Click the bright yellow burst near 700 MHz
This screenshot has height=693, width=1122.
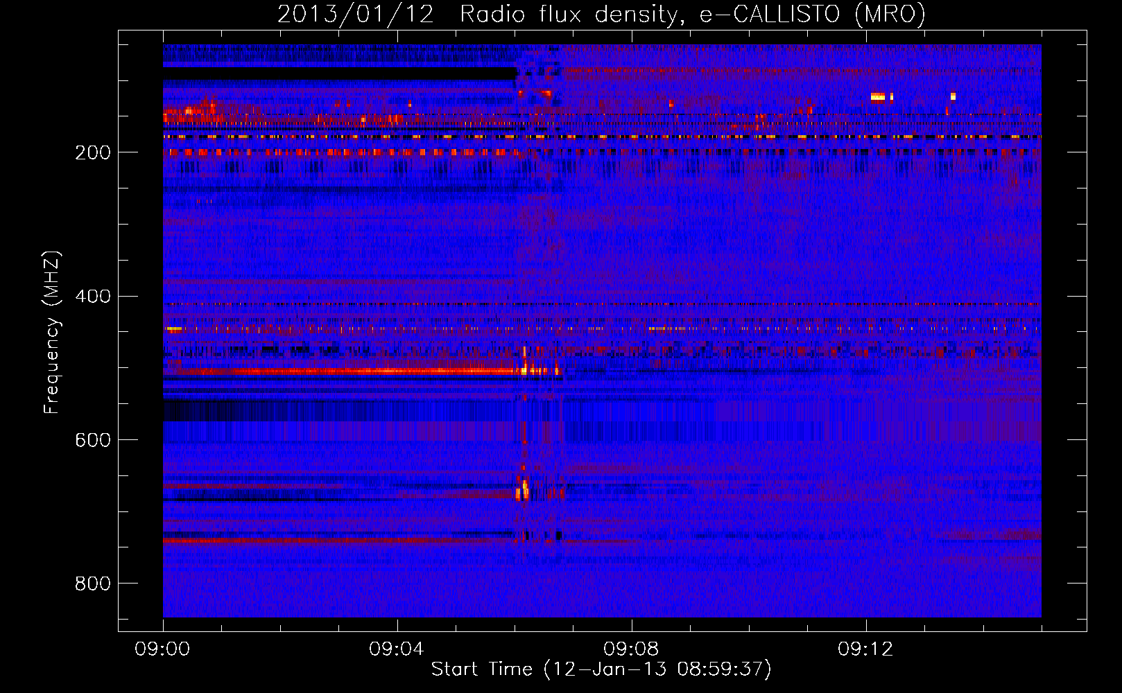[523, 491]
